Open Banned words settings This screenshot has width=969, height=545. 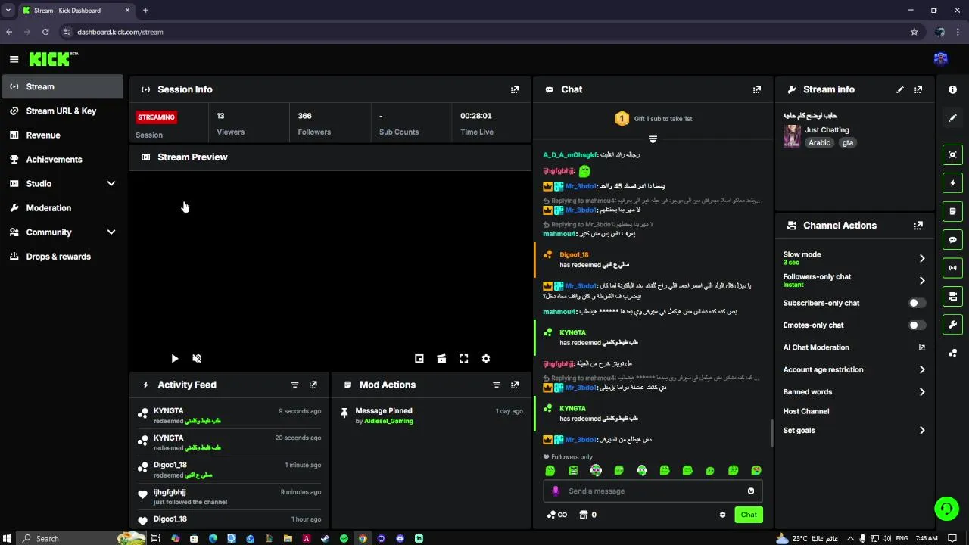pos(854,392)
